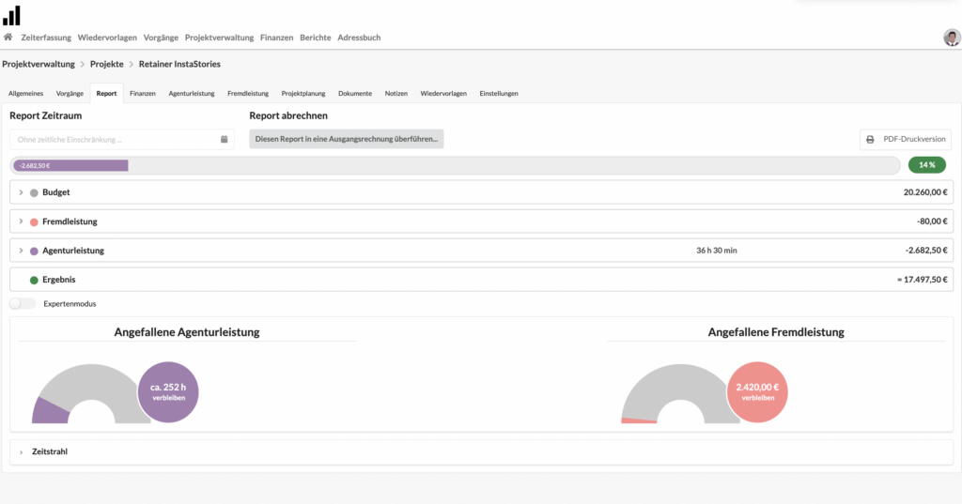962x504 pixels.
Task: Click the 'Angefallene Agenturleistung' heading
Action: [187, 332]
